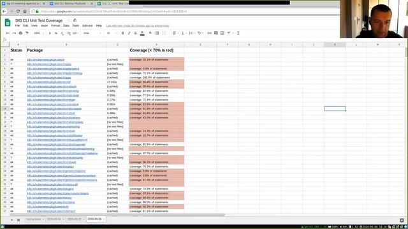The width and height of the screenshot is (408, 229).
Task: Select the 'Coverage [< 70% is red]' header cell
Action: point(156,50)
